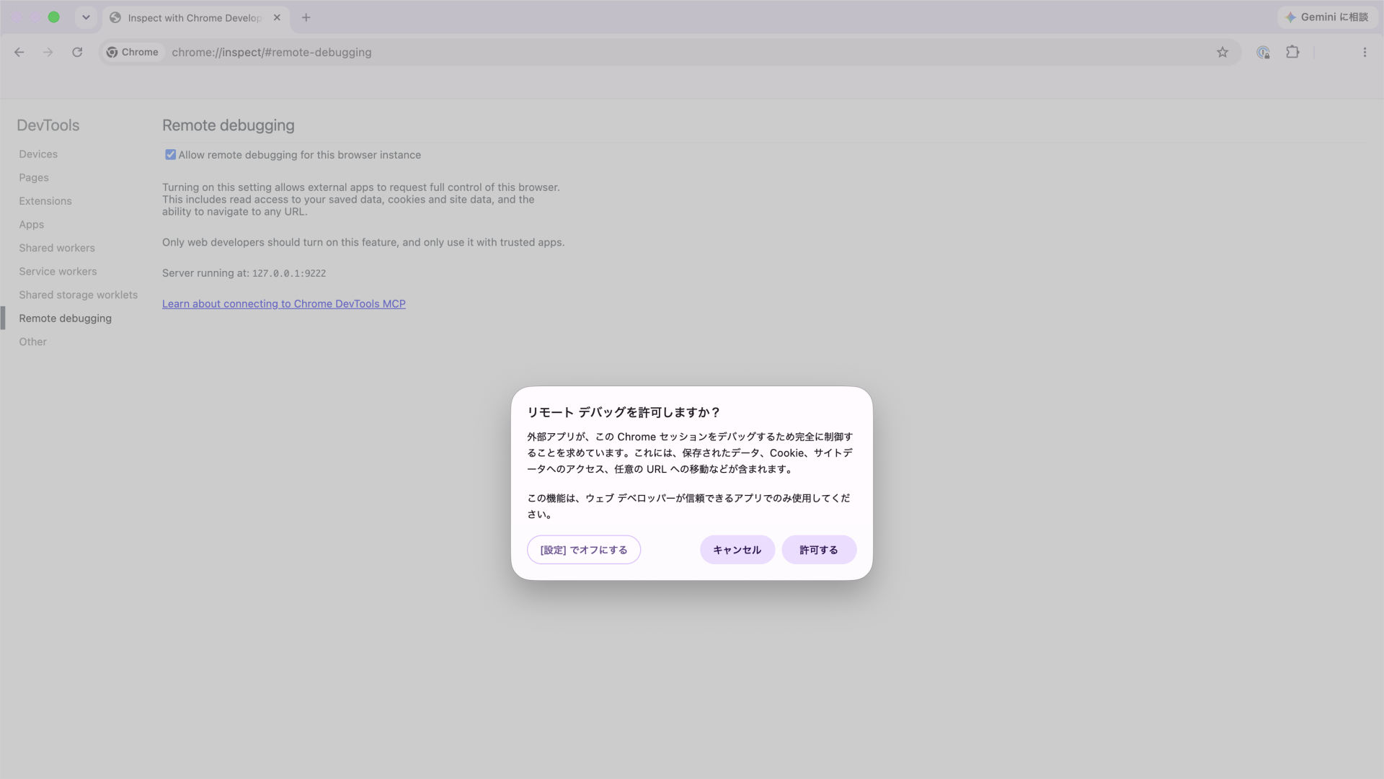This screenshot has width=1384, height=779.
Task: Open the Apps section
Action: pos(32,225)
